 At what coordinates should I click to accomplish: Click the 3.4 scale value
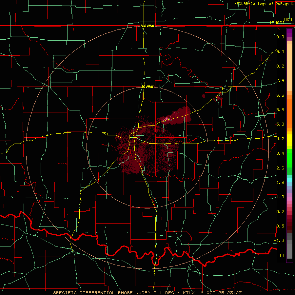(280, 153)
